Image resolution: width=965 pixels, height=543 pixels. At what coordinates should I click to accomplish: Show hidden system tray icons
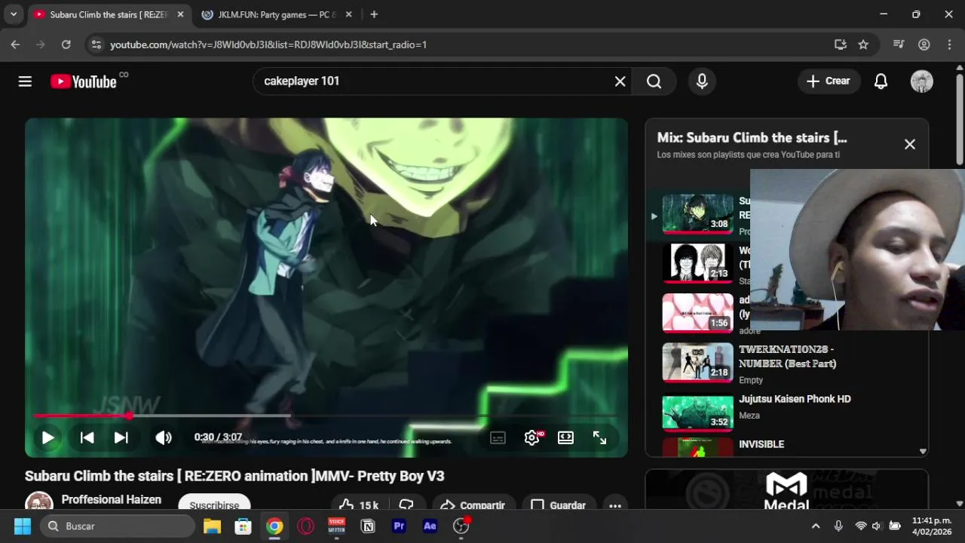[x=815, y=526]
